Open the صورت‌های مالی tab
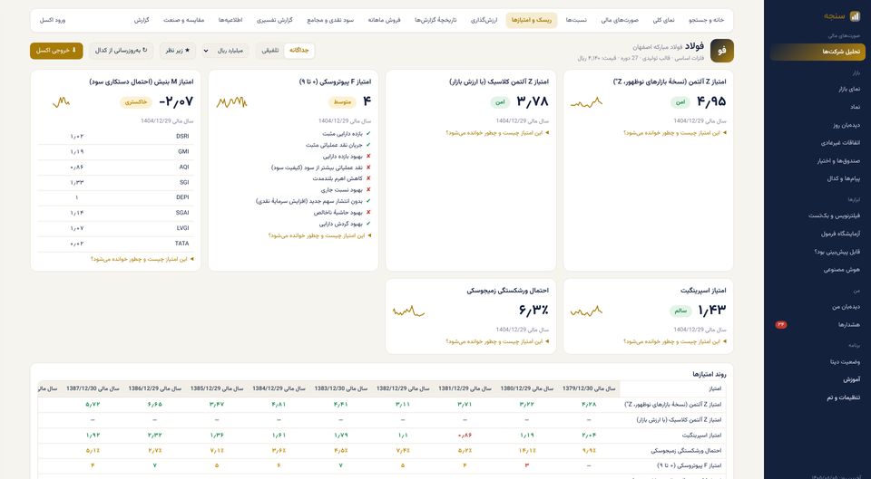The height and width of the screenshot is (479, 871). [620, 20]
